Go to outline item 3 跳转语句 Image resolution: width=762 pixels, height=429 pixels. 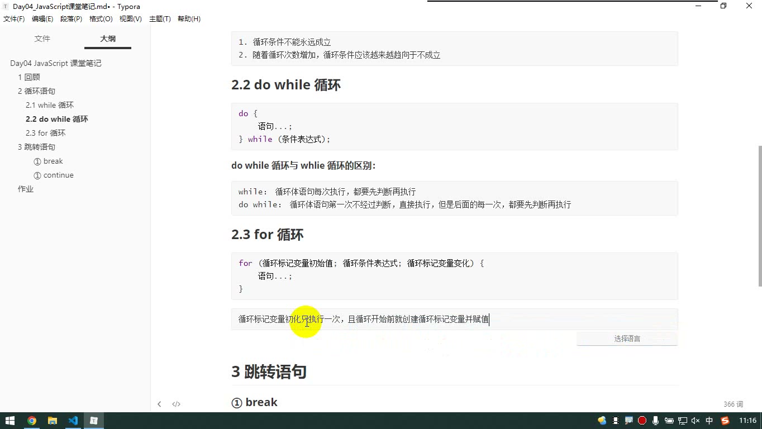tap(36, 147)
